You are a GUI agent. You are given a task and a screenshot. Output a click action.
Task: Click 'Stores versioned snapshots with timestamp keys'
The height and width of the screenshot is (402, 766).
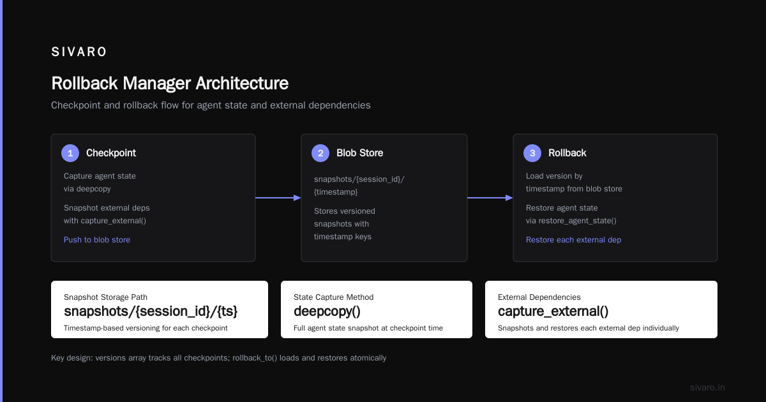click(345, 224)
